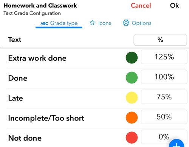Select the Grade type tab

59,23
